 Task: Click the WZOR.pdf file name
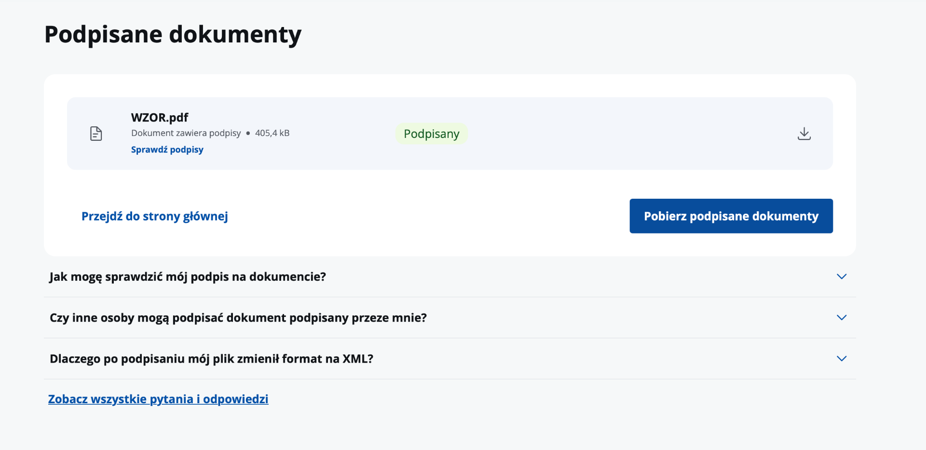160,118
